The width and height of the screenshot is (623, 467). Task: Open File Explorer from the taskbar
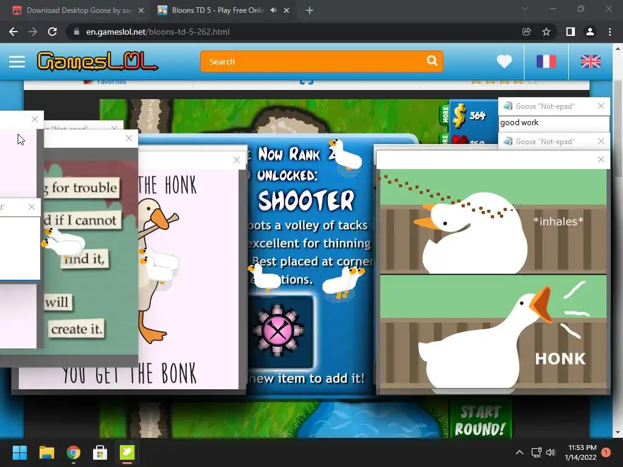46,452
